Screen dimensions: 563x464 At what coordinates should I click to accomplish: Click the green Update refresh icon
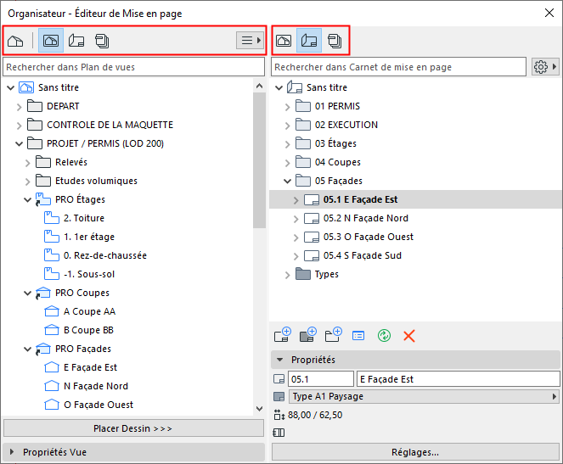point(384,336)
